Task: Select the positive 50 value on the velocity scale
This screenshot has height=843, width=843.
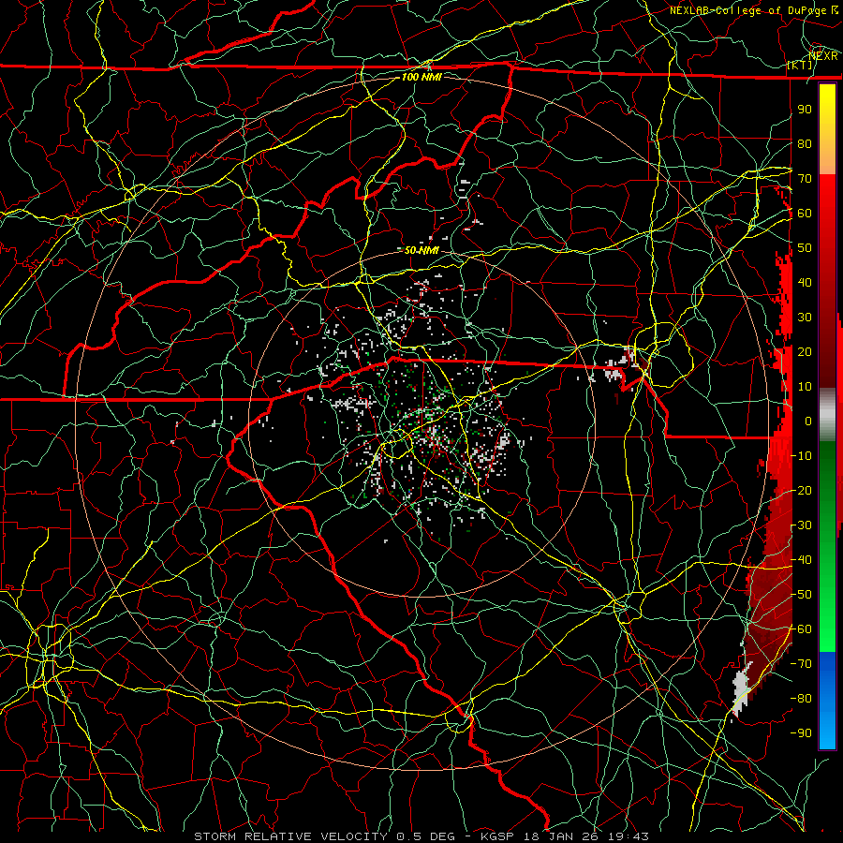Action: pos(805,248)
